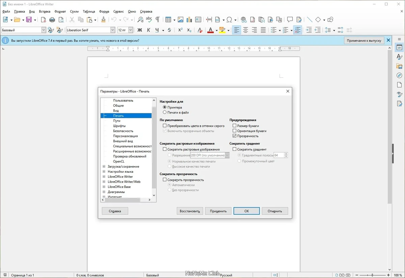Click the Find and Replace icon
This screenshot has width=405, height=278.
(140, 20)
